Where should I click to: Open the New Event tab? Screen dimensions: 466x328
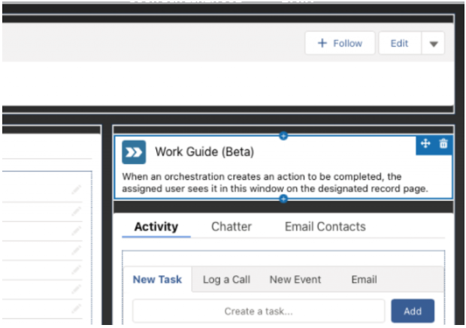(x=295, y=279)
